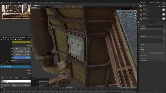Image resolution: width=166 pixels, height=93 pixels.
Task: Open the outliner filter funnel icon
Action: pos(162,4)
